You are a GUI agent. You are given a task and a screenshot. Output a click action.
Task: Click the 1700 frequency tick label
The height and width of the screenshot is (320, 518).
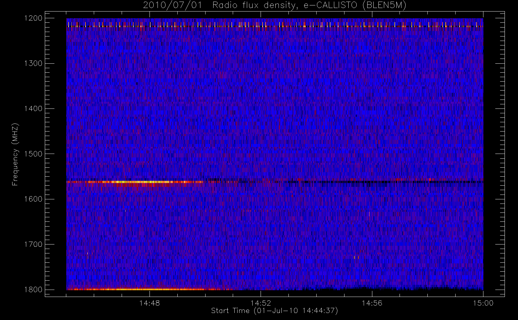pyautogui.click(x=33, y=244)
